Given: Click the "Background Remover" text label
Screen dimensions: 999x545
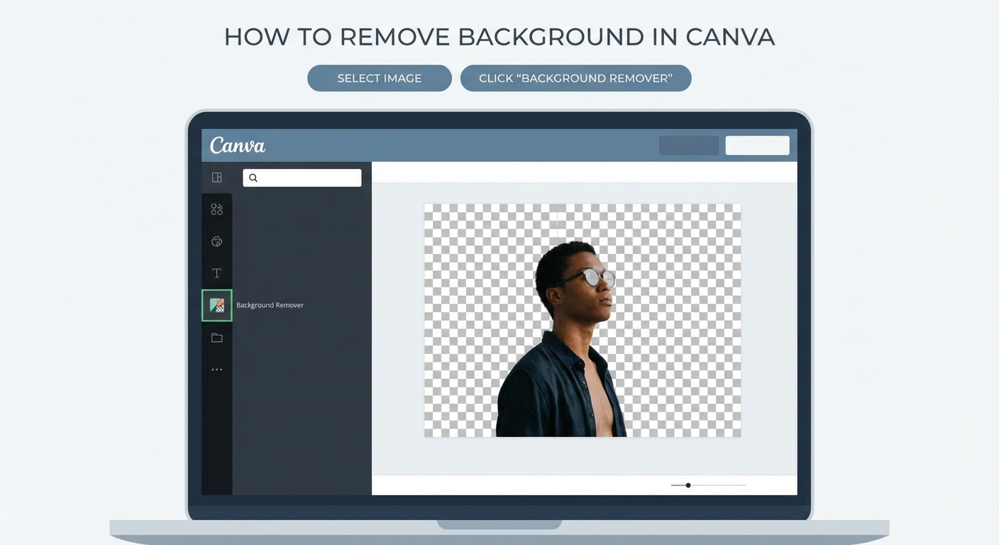Looking at the screenshot, I should [x=270, y=305].
